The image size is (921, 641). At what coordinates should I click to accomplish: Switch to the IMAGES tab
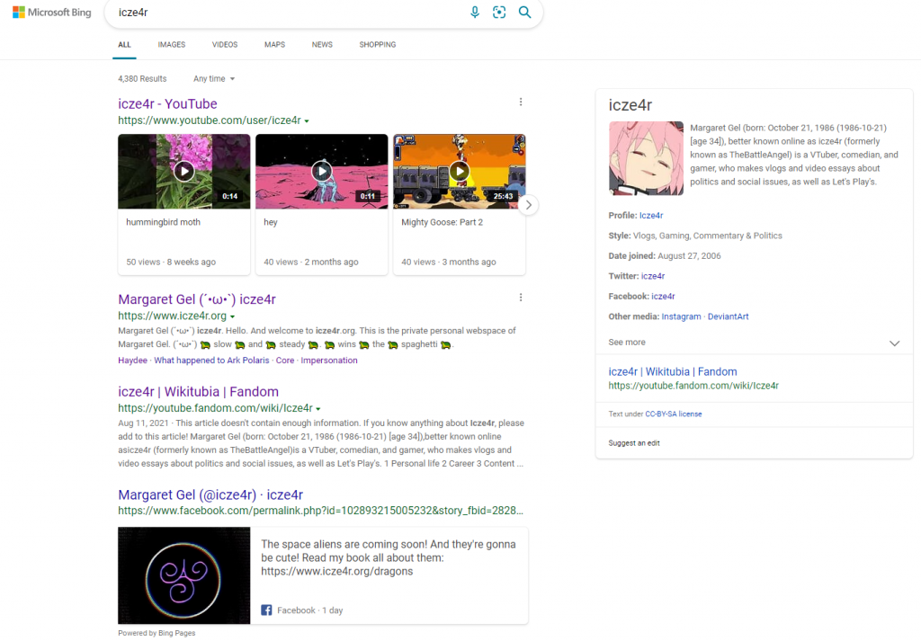[172, 45]
